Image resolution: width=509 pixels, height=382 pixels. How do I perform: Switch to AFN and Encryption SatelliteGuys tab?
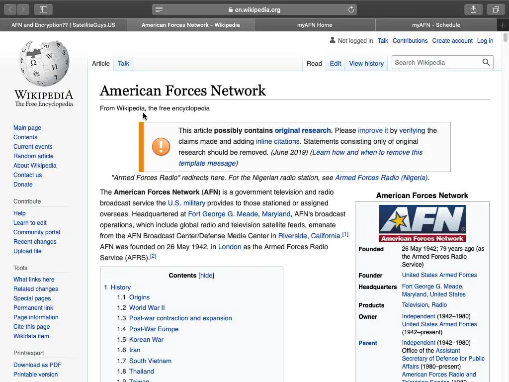(63, 25)
